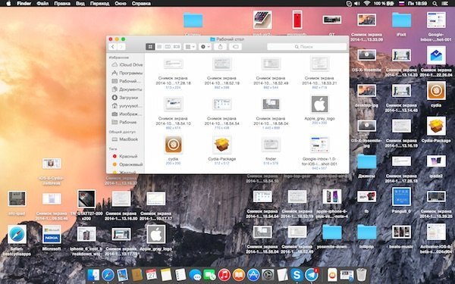Open the Переход menu
The width and height of the screenshot is (455, 284).
(x=99, y=4)
